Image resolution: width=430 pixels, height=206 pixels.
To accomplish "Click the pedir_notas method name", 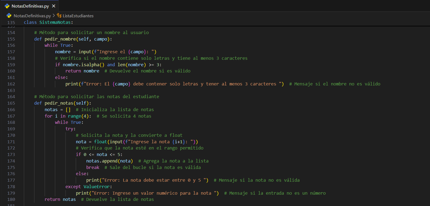I will [59, 103].
